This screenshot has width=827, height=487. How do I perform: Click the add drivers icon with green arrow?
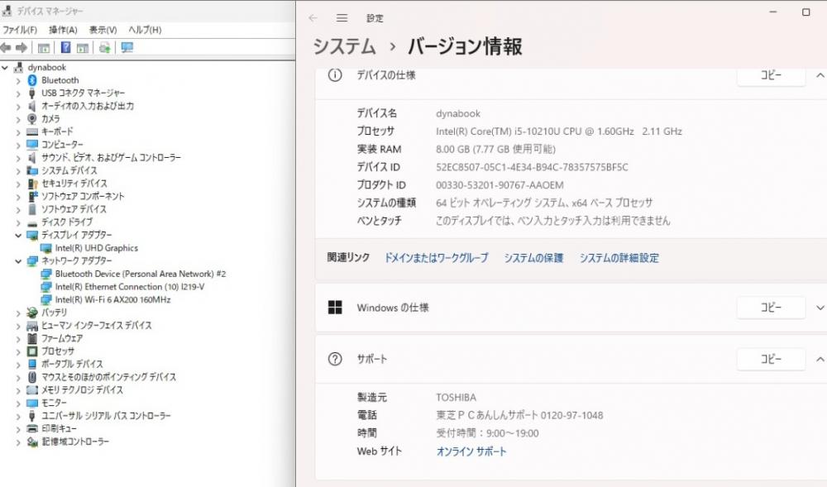point(105,48)
